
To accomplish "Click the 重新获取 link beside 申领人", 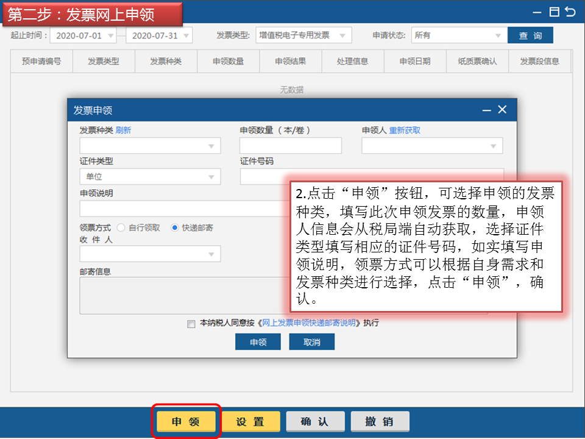I will click(x=405, y=130).
